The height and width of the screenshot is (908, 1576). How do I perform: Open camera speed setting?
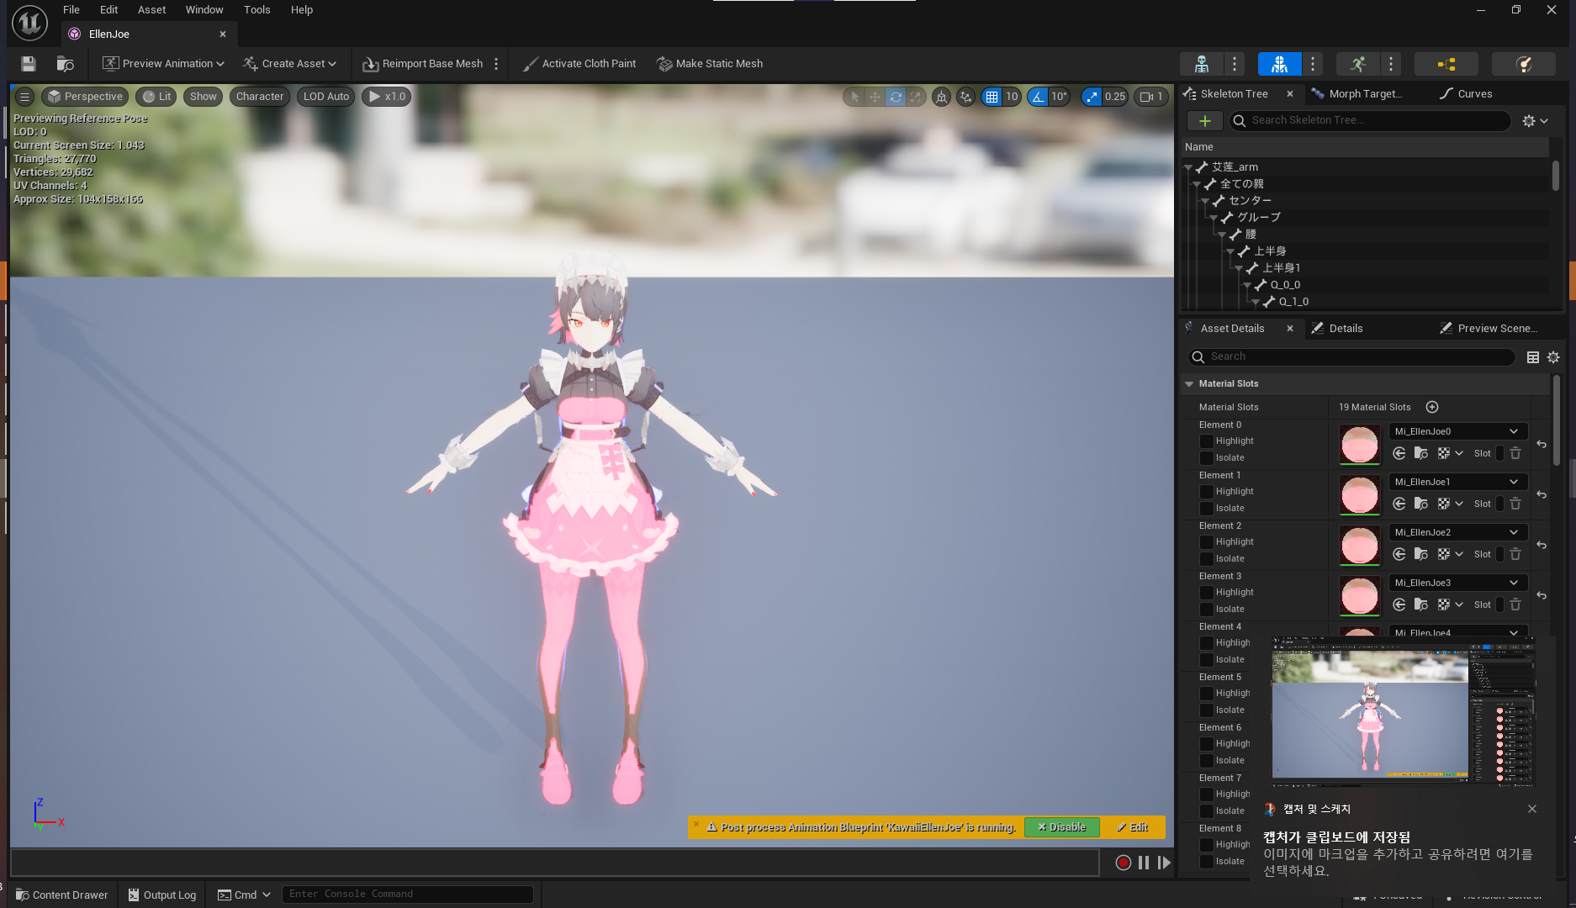tap(1151, 97)
